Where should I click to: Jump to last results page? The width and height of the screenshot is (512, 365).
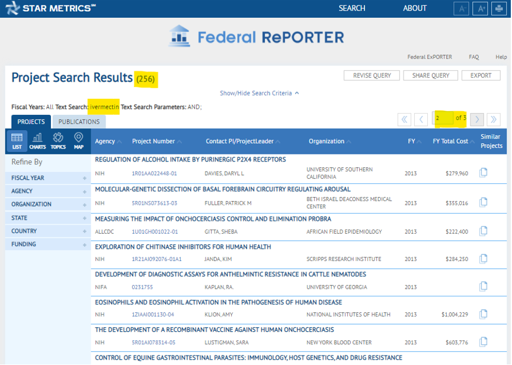coord(494,119)
